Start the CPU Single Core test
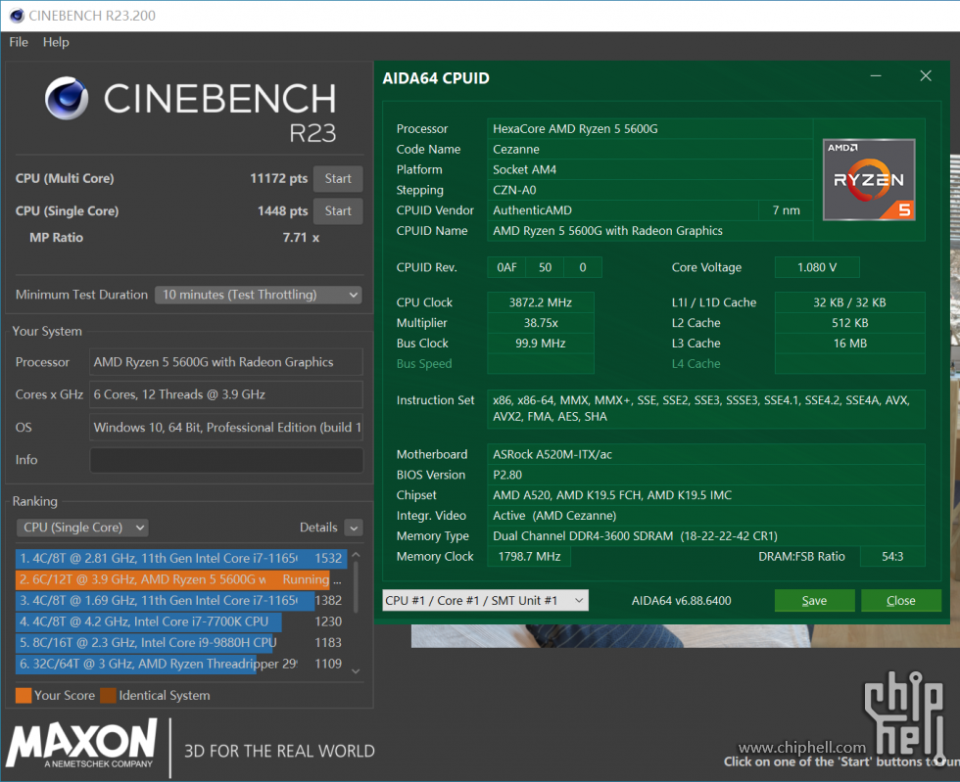 point(338,211)
